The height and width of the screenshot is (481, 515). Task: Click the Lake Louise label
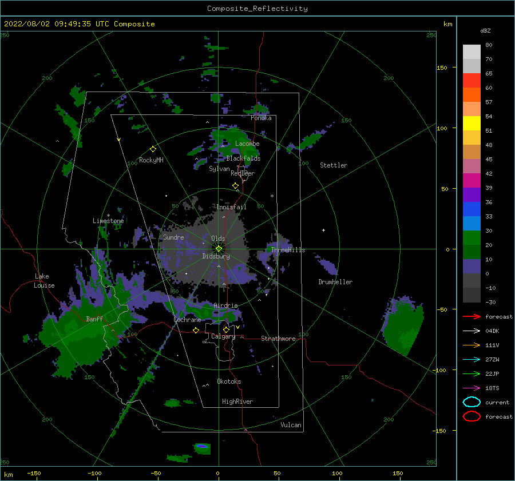coord(44,281)
